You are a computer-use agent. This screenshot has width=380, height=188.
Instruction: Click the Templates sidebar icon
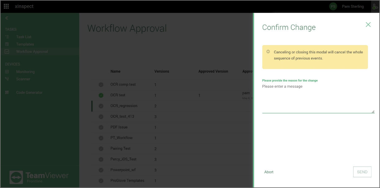[x=7, y=44]
